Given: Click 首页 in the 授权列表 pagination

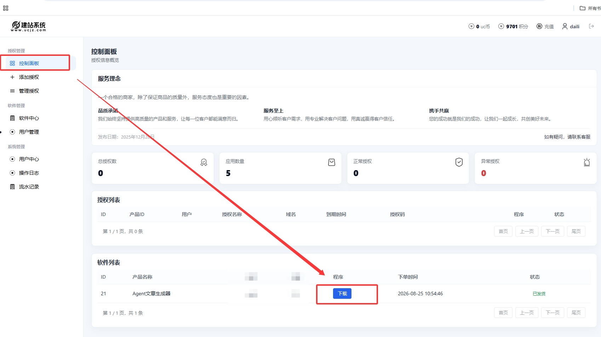Looking at the screenshot, I should point(503,231).
